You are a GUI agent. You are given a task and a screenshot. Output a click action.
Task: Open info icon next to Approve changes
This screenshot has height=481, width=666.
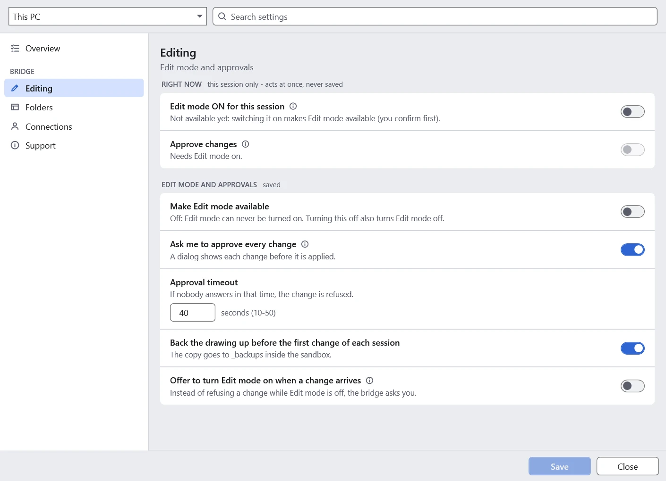tap(245, 144)
